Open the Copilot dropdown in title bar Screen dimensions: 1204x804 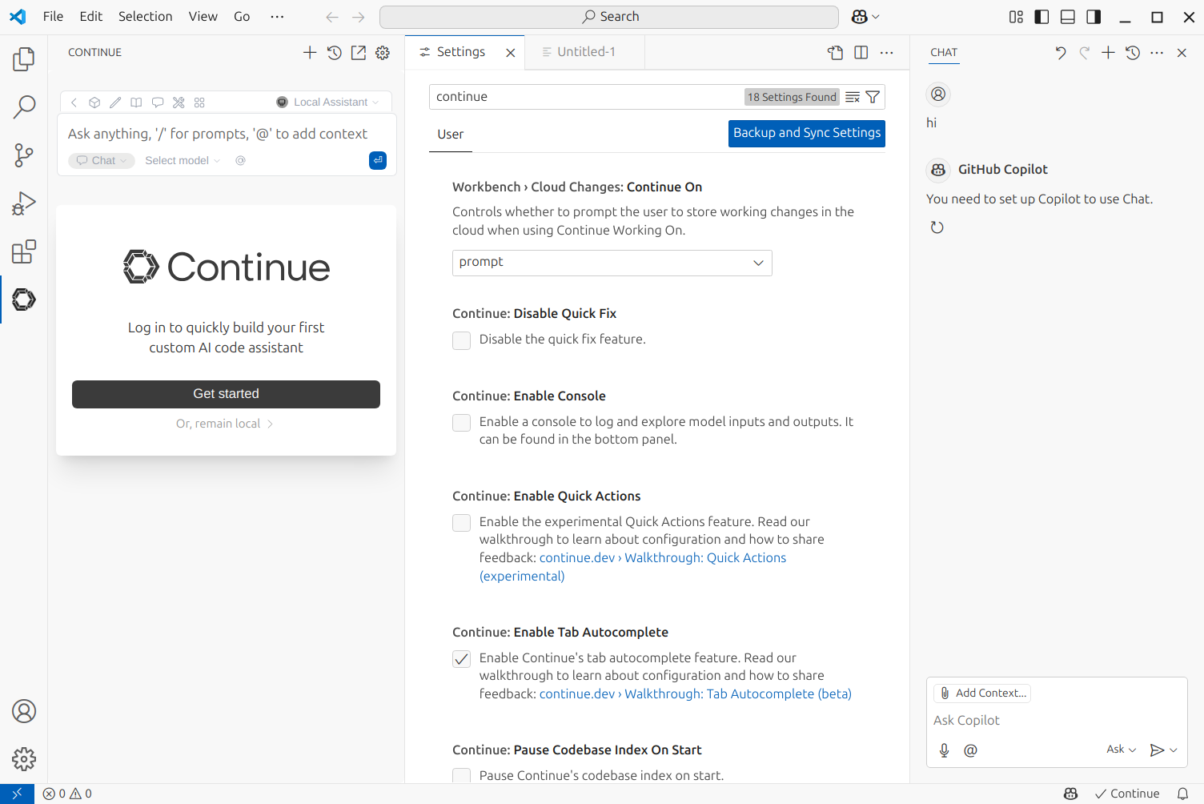pos(865,17)
